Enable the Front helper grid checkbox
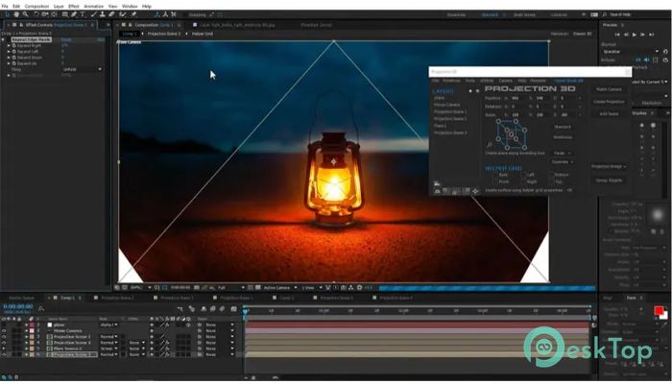The width and height of the screenshot is (672, 384). click(495, 181)
